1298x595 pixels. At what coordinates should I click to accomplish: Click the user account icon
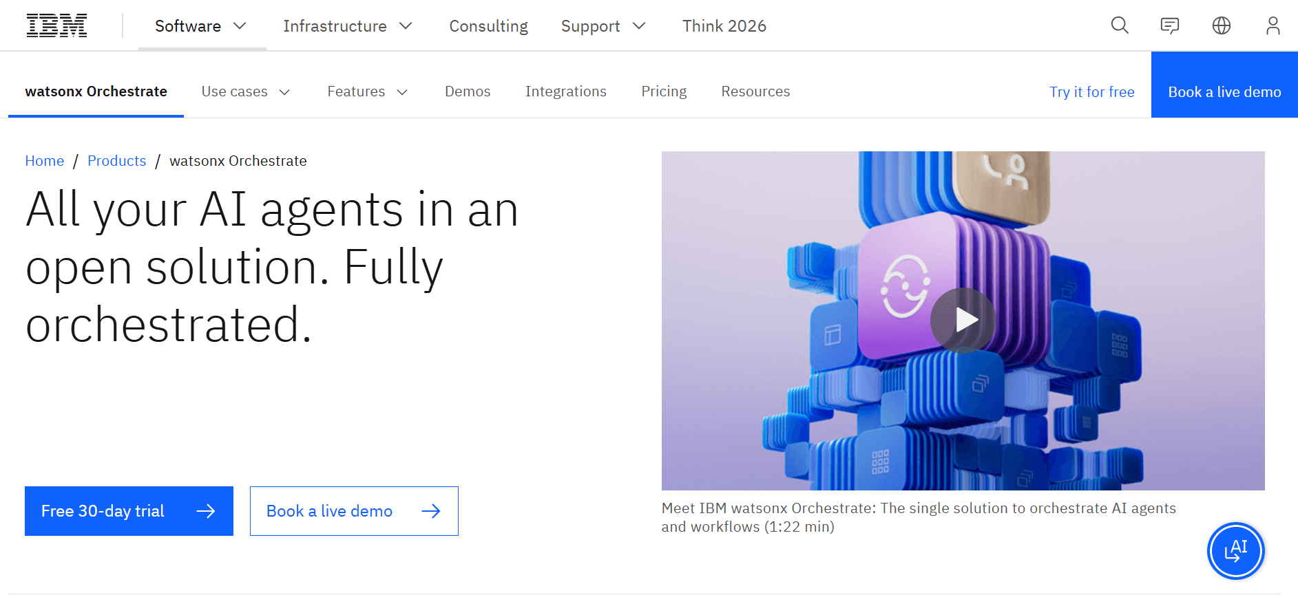pos(1272,25)
